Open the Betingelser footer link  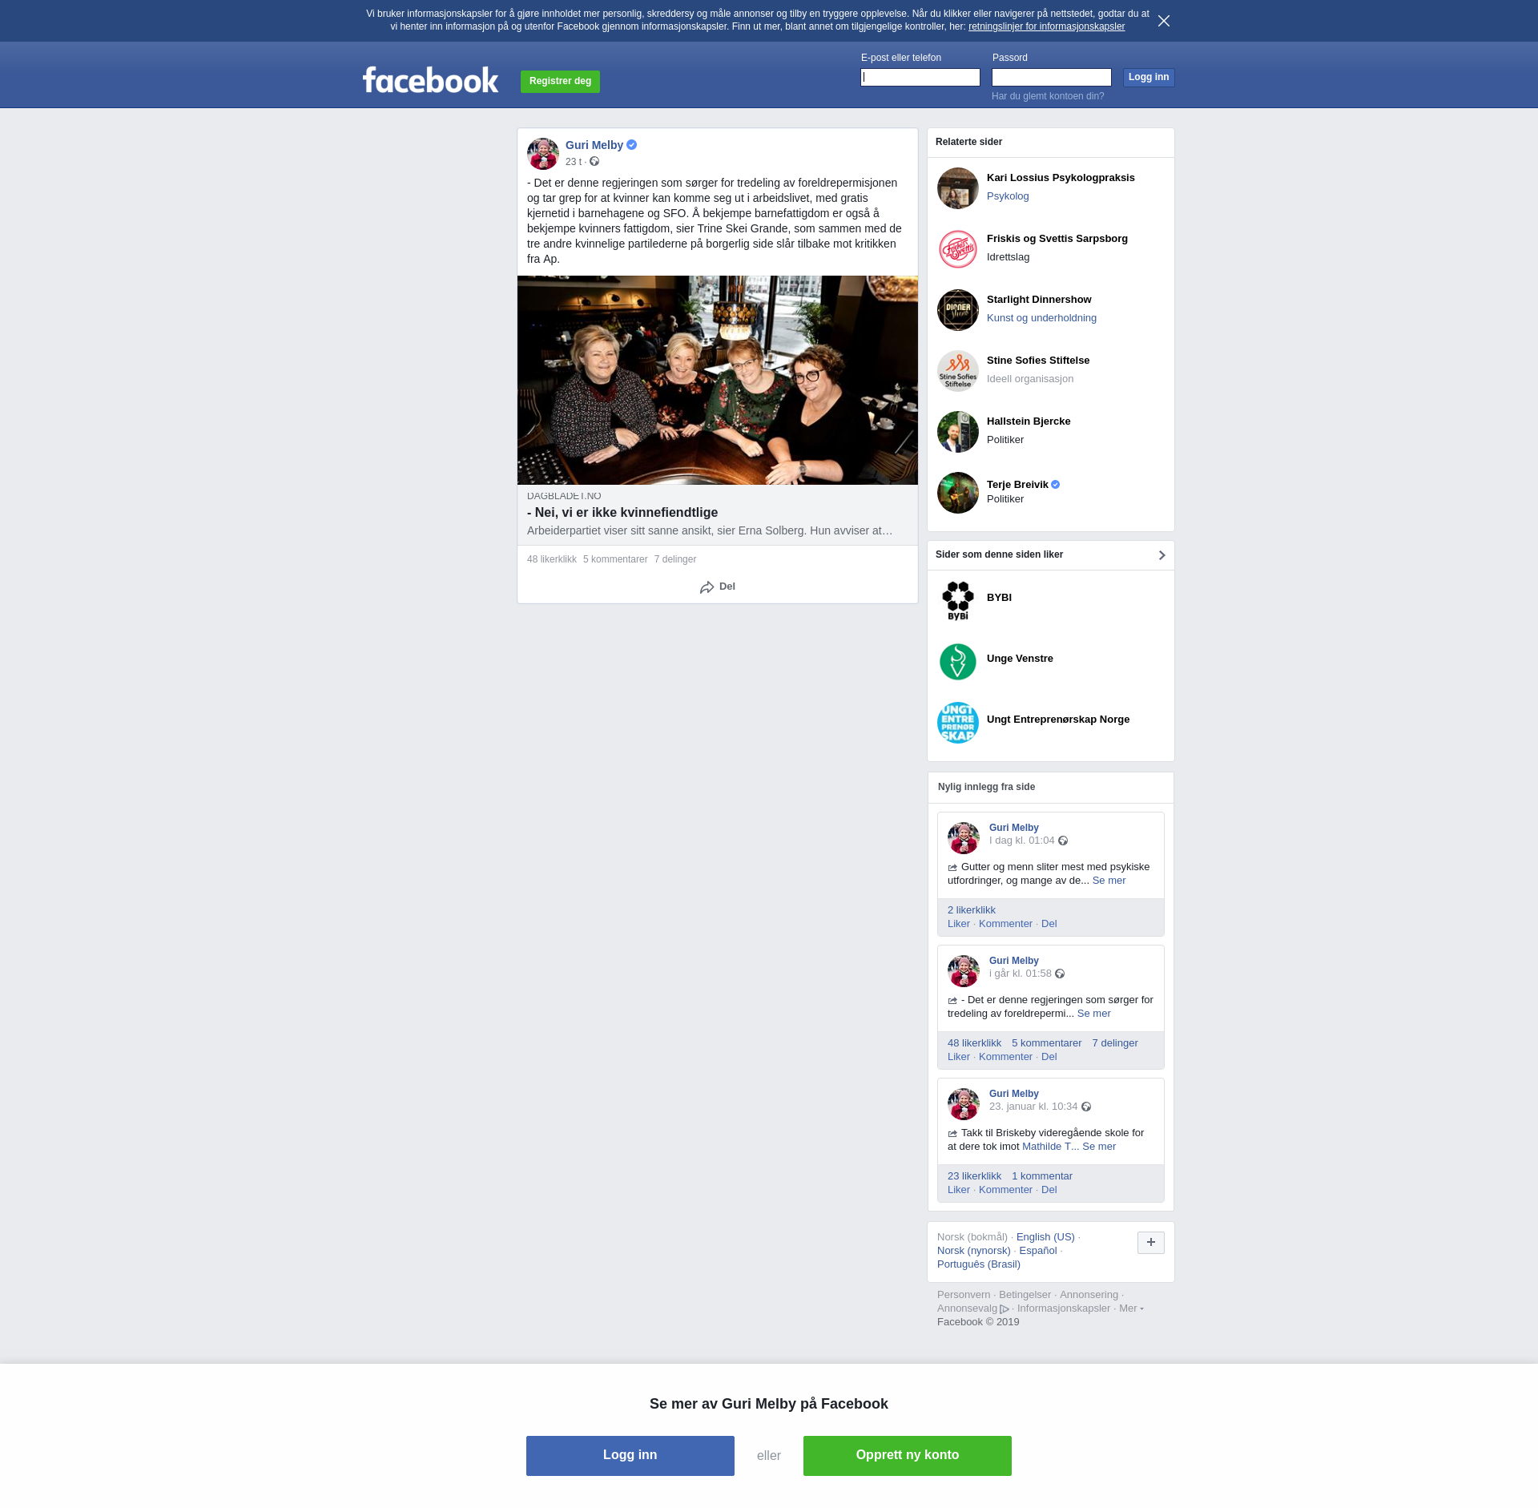tap(1025, 1295)
